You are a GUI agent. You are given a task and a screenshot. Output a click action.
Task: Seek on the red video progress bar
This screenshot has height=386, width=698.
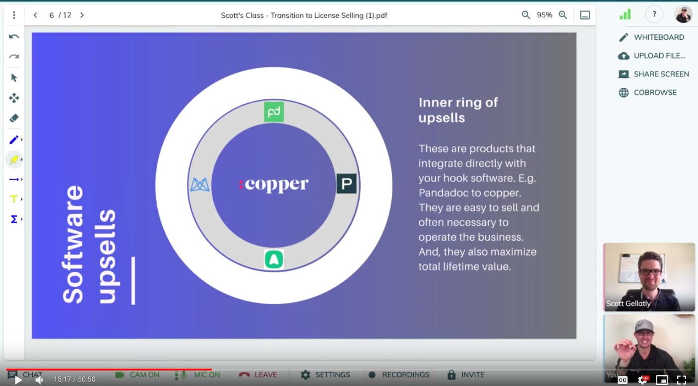109,369
